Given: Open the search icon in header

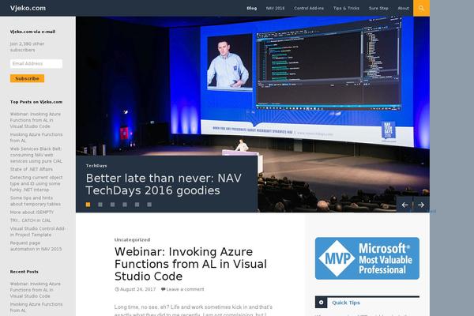Looking at the screenshot, I should (x=421, y=8).
